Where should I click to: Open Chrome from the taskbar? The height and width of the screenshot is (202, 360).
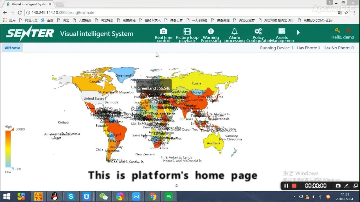pyautogui.click(x=153, y=197)
